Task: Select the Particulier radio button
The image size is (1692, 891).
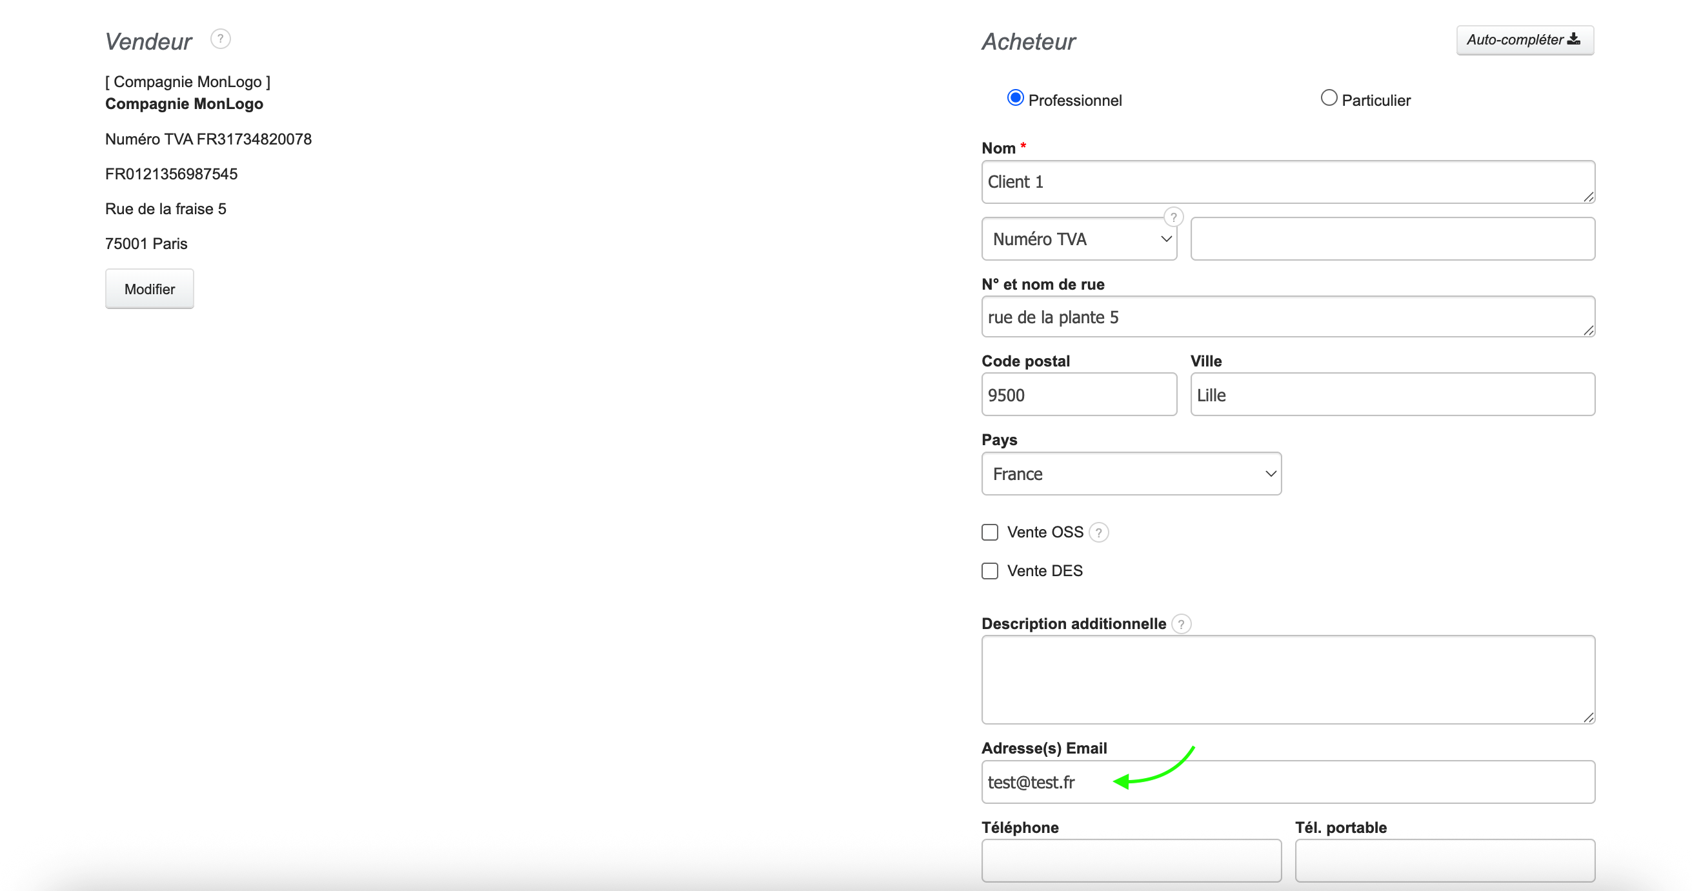Action: click(x=1328, y=99)
